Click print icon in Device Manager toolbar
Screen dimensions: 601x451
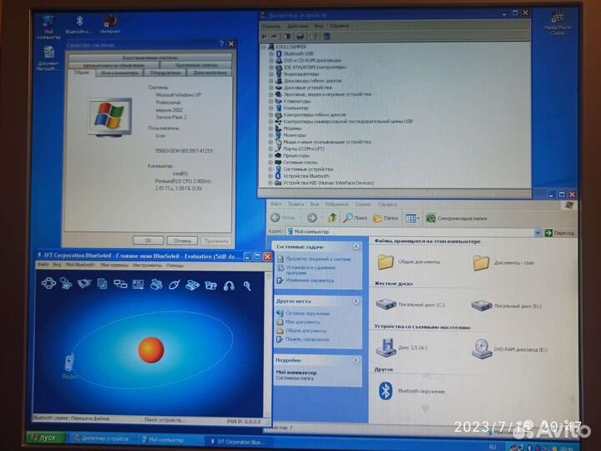pyautogui.click(x=300, y=37)
